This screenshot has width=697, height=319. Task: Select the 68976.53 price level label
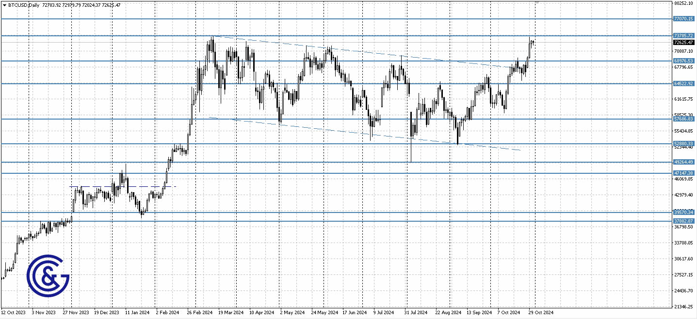point(683,61)
